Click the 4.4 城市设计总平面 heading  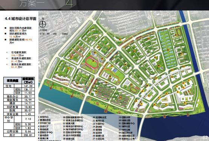click(21, 19)
